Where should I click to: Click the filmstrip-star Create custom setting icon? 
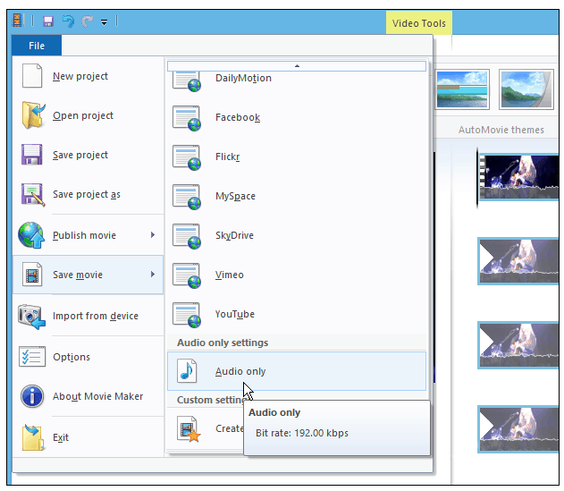(x=189, y=428)
